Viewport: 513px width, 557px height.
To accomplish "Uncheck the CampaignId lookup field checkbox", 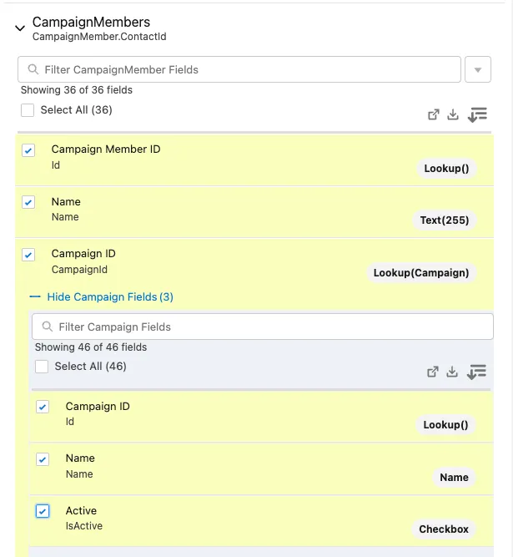I will tap(28, 255).
